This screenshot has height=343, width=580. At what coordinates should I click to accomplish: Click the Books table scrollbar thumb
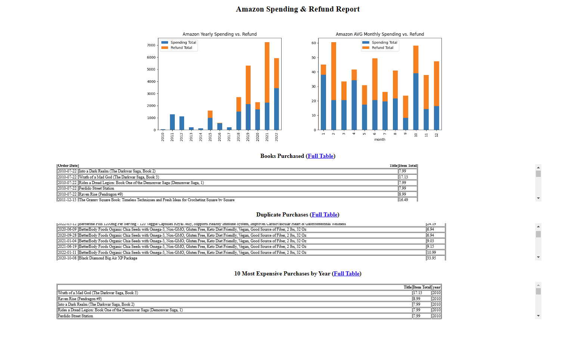tap(538, 174)
